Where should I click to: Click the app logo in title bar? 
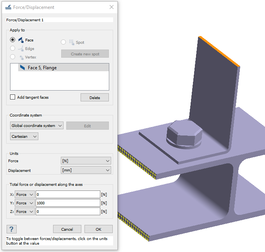coord(8,7)
